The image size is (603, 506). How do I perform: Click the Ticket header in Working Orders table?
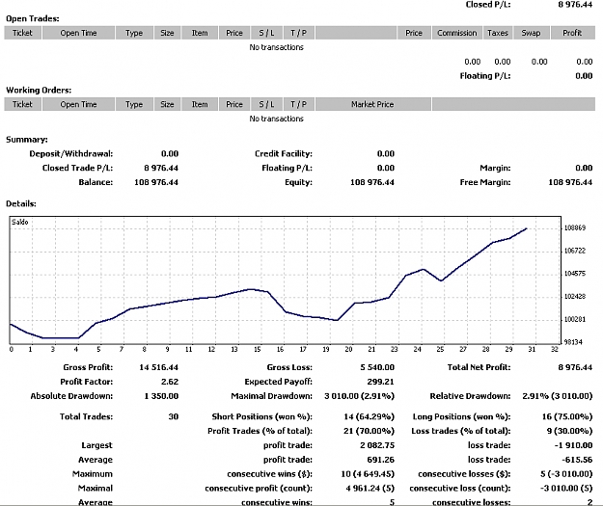[23, 104]
